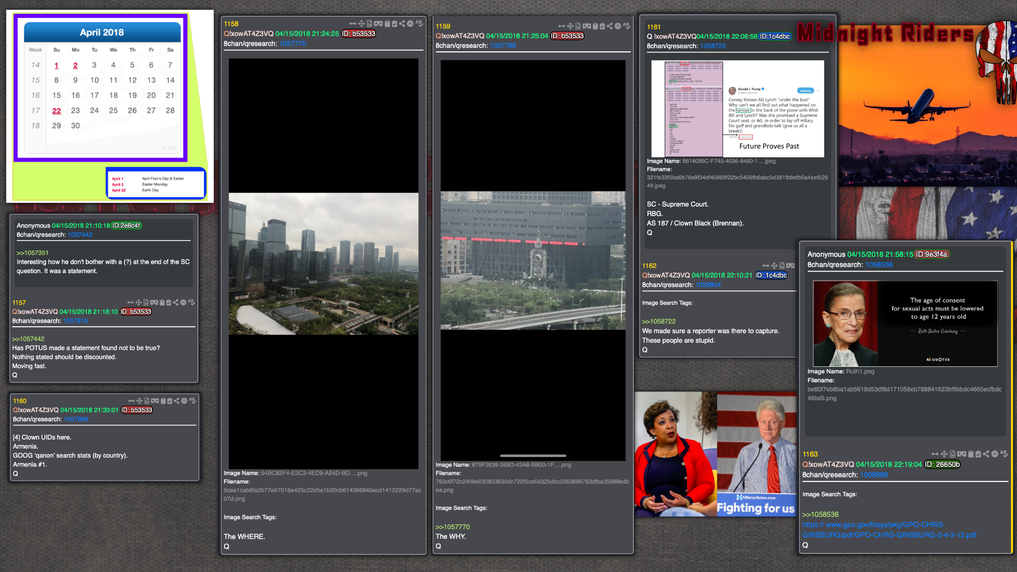Click post number 1161 heading
This screenshot has height=572, width=1017.
point(654,27)
